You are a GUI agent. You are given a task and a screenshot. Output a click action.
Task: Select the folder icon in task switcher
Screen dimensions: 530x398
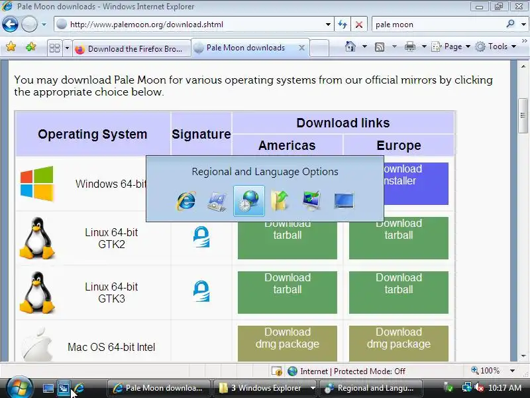[280, 201]
